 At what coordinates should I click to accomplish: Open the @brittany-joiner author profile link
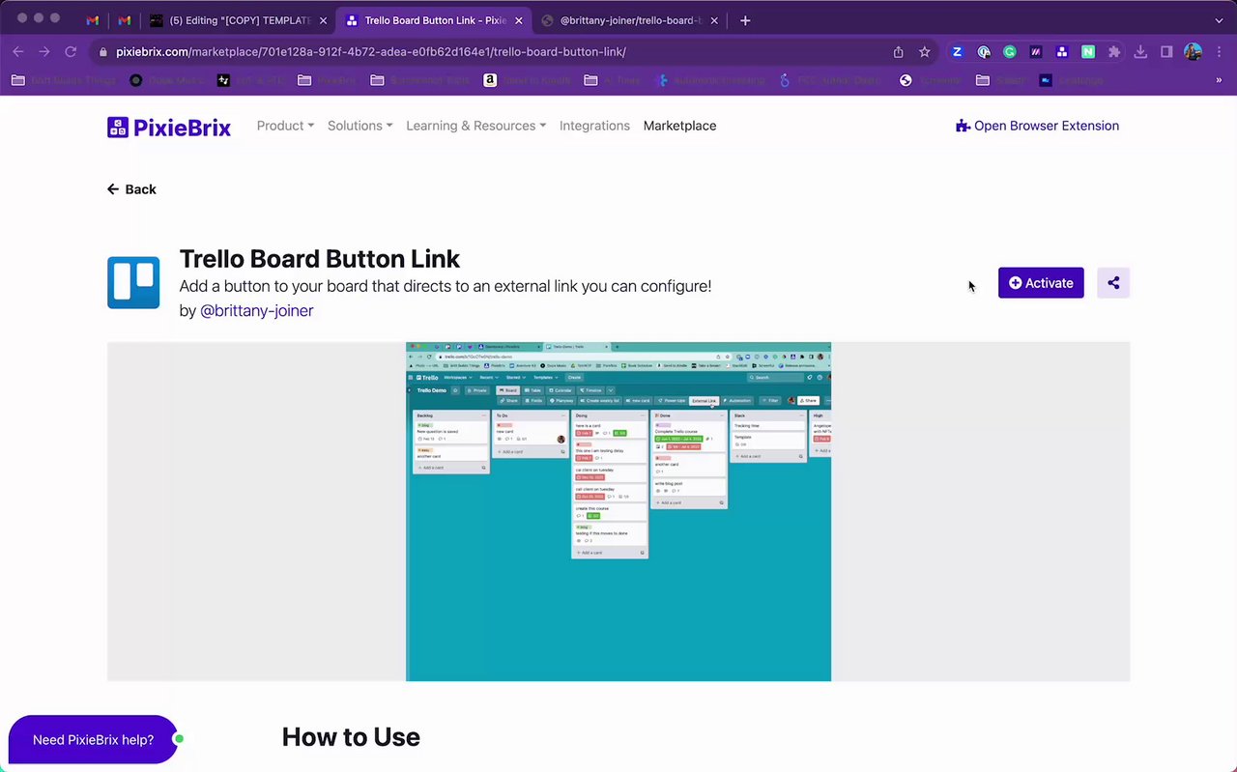[256, 310]
